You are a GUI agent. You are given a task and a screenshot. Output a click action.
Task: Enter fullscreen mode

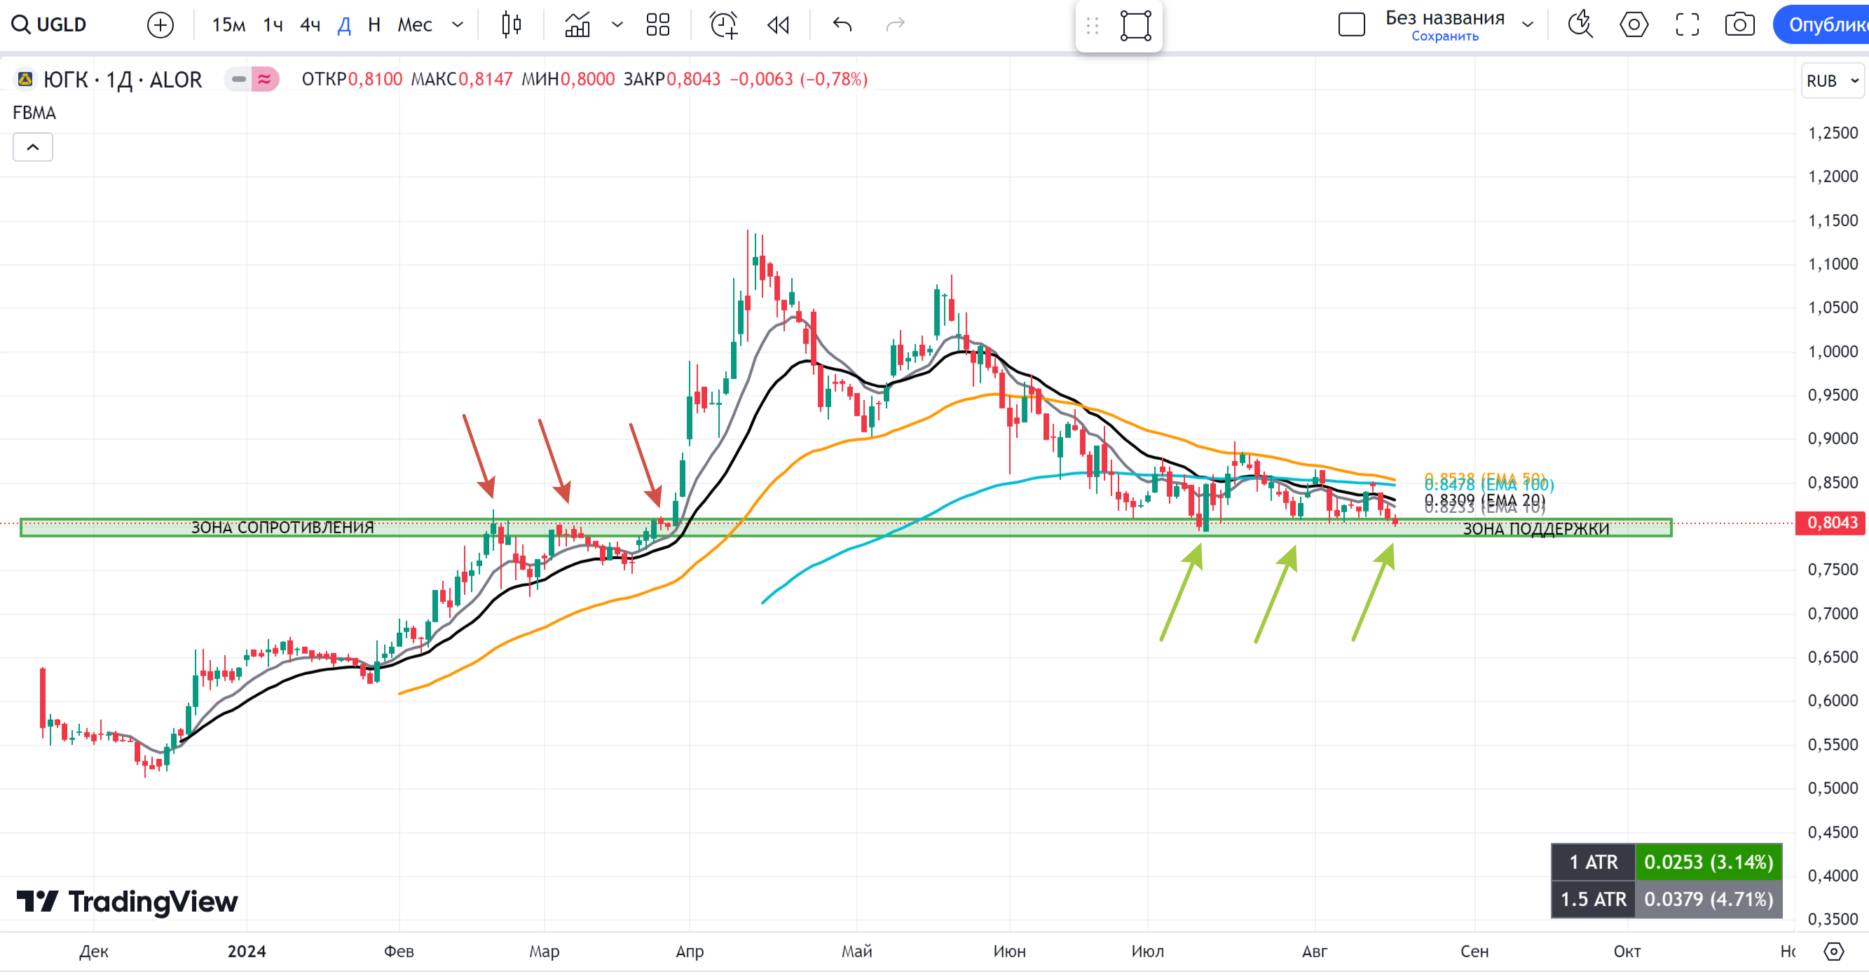[1687, 25]
